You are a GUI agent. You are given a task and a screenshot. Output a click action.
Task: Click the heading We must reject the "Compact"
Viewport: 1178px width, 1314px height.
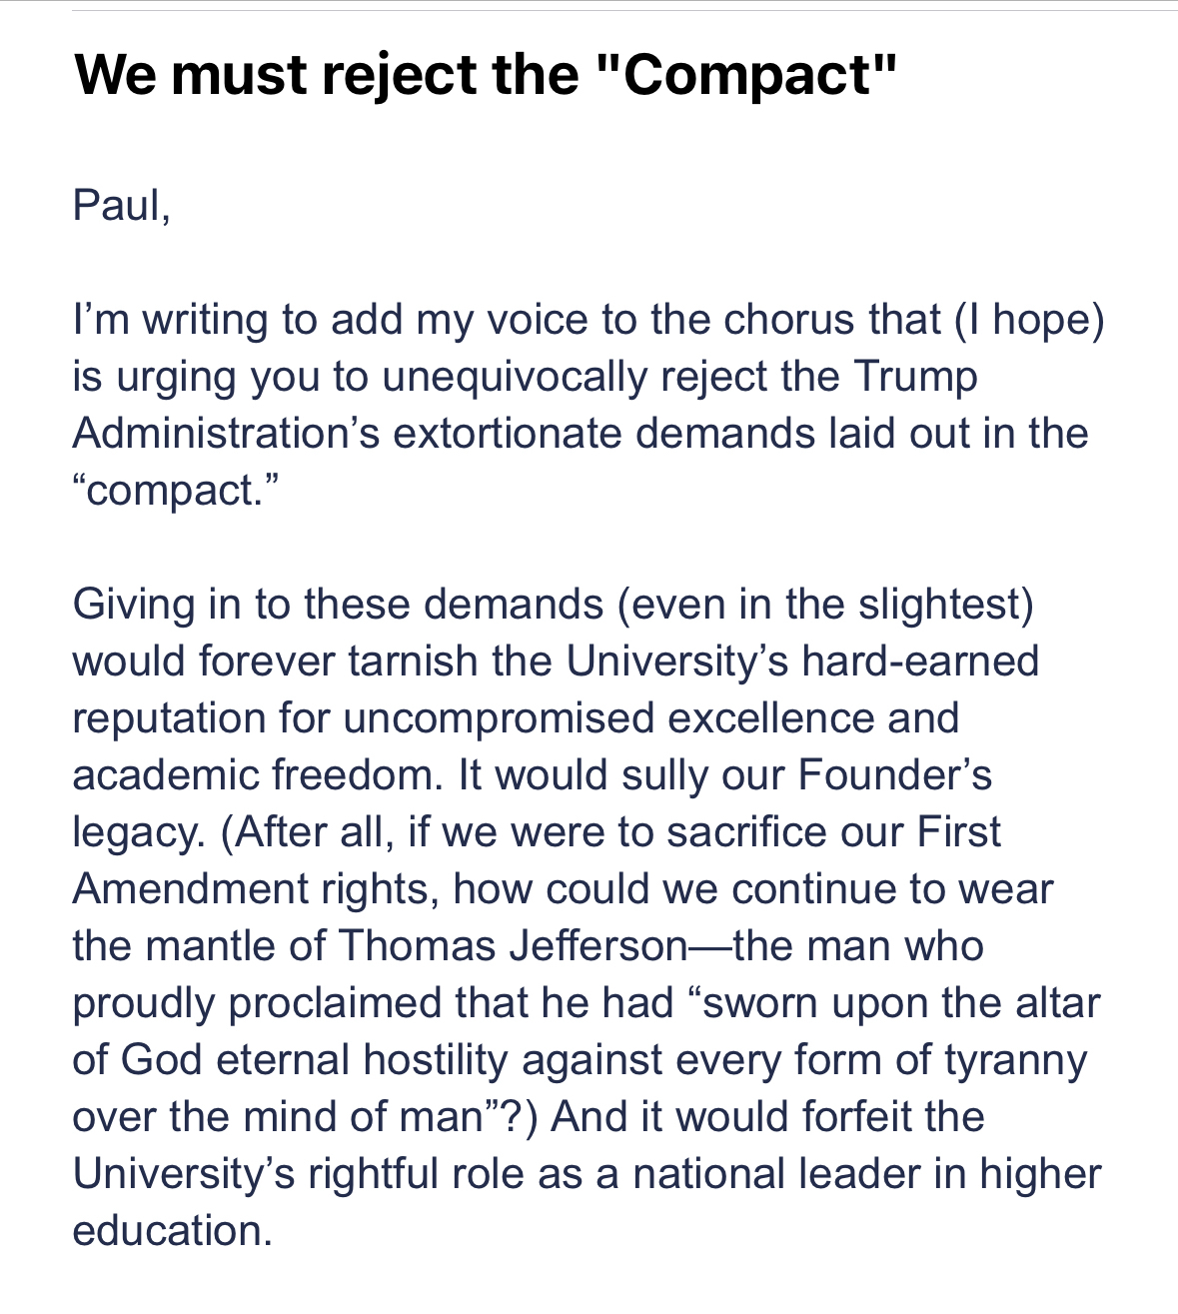[487, 74]
